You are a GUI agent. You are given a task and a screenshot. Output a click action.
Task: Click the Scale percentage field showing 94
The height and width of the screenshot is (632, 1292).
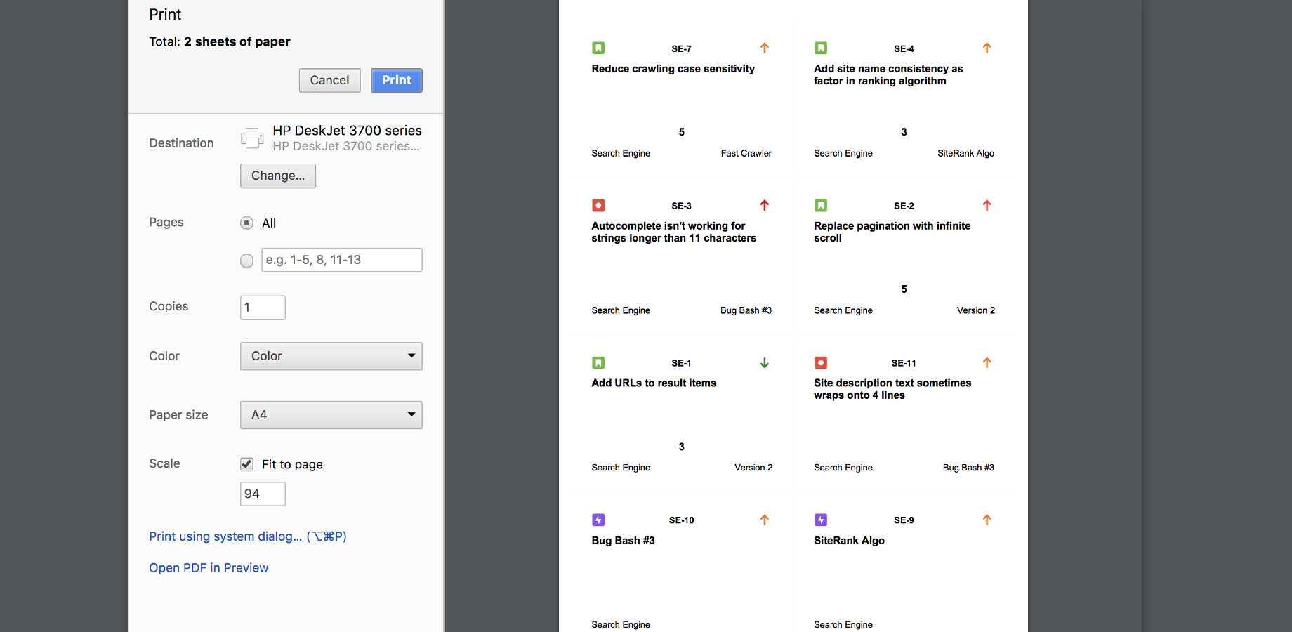[263, 494]
